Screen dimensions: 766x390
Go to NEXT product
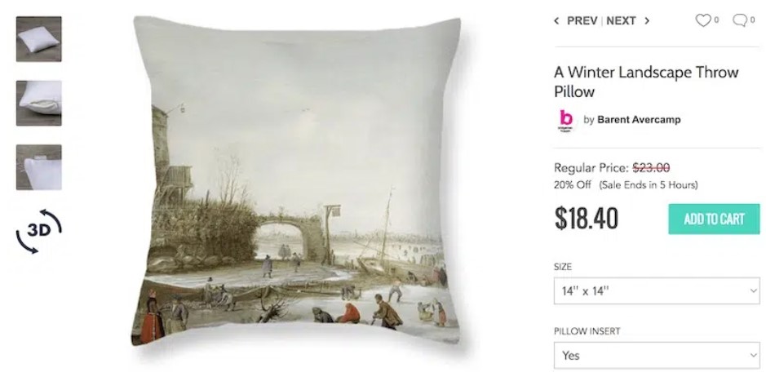point(621,20)
